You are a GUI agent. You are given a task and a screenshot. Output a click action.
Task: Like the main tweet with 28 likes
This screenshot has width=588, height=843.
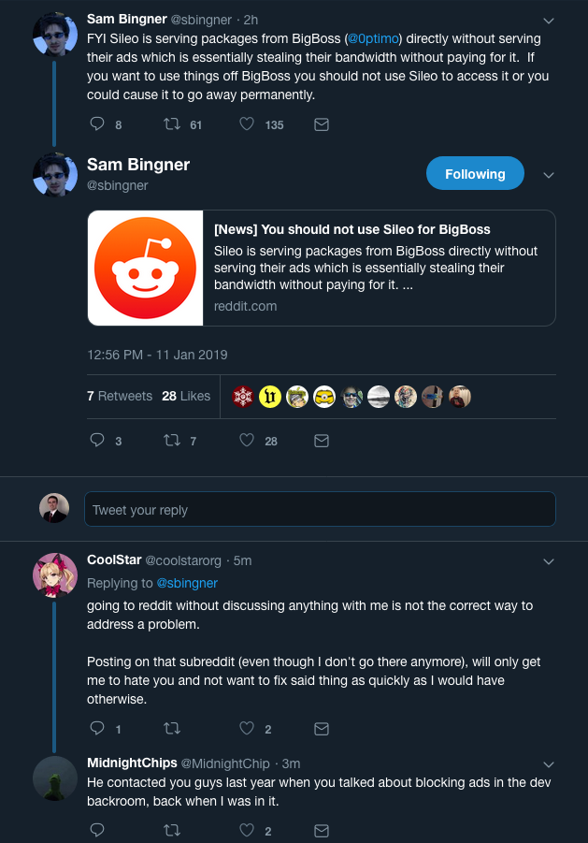(247, 441)
